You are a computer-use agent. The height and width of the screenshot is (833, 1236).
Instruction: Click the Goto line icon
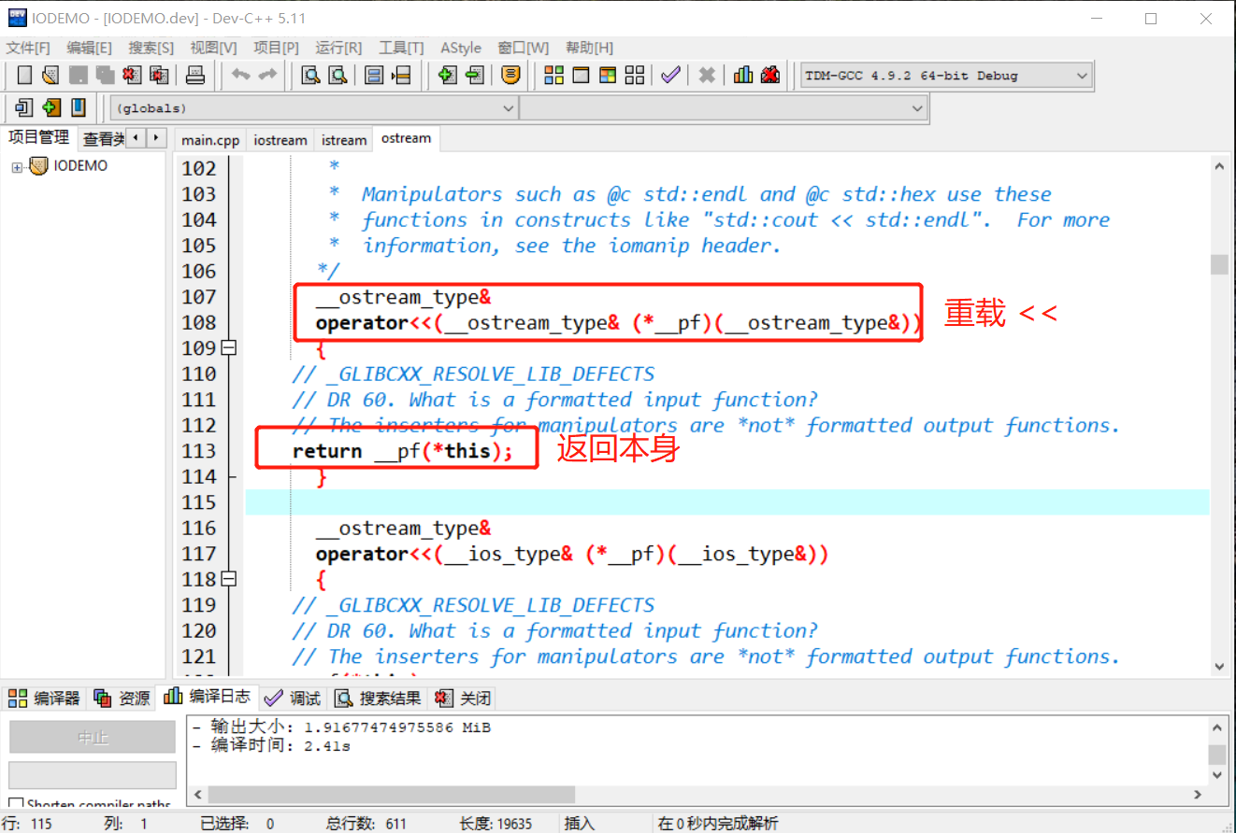(401, 76)
